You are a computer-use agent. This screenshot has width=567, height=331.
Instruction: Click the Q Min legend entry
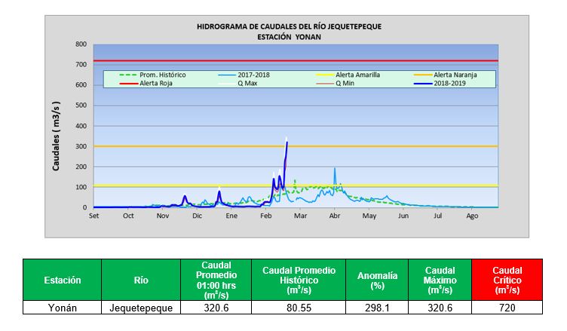[x=348, y=84]
